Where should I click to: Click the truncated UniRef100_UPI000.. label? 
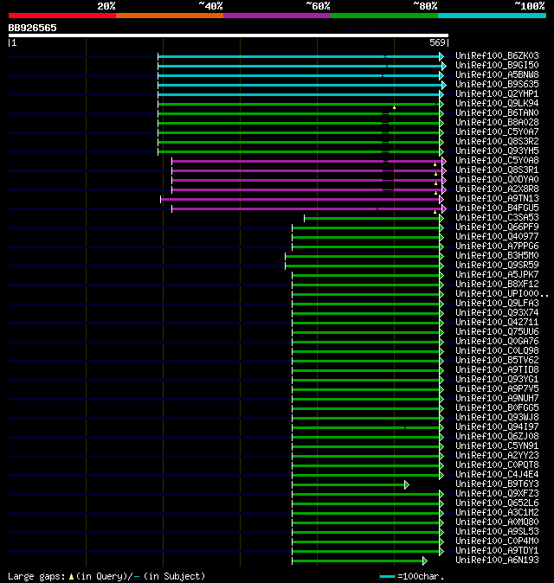point(502,294)
